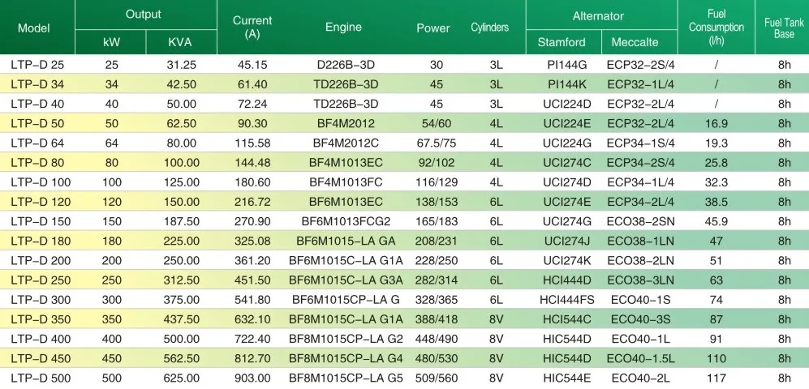
Task: Click the Fuel Consumption (l/h) header
Action: [716, 28]
